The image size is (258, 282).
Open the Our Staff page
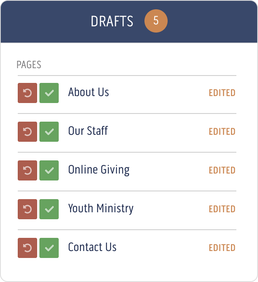pos(88,131)
